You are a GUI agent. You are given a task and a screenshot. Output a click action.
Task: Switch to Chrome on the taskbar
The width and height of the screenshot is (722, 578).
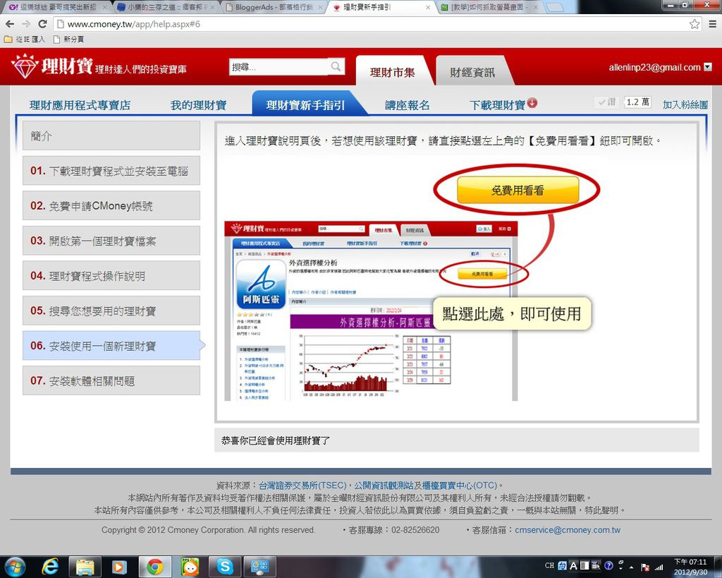[x=154, y=567]
